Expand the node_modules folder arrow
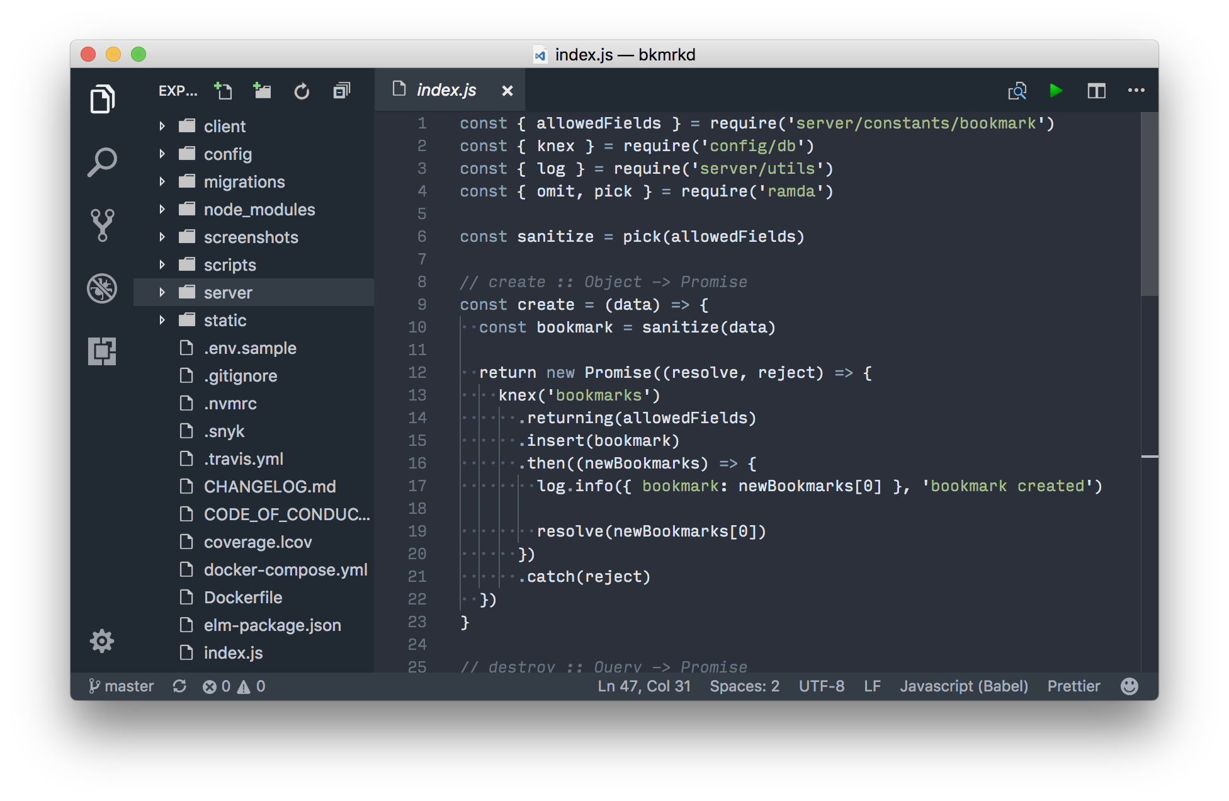 [162, 209]
